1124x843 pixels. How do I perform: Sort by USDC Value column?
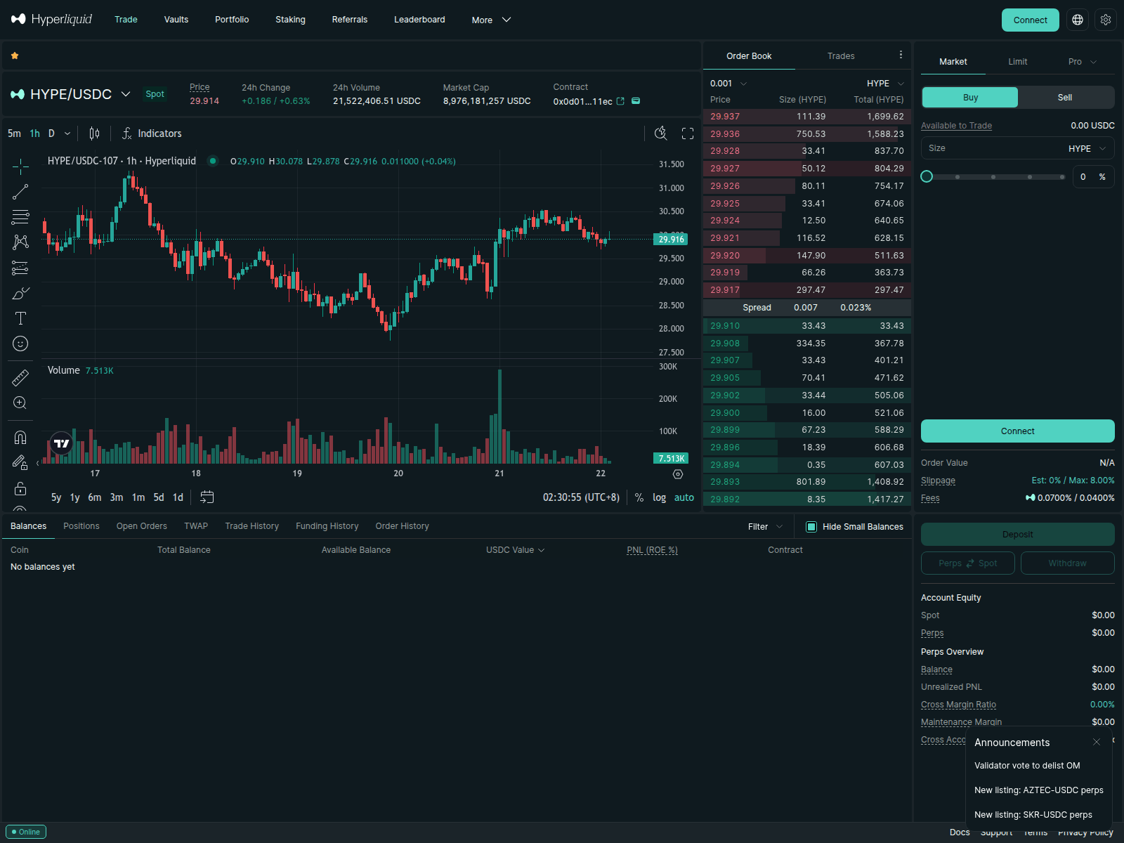(x=515, y=550)
